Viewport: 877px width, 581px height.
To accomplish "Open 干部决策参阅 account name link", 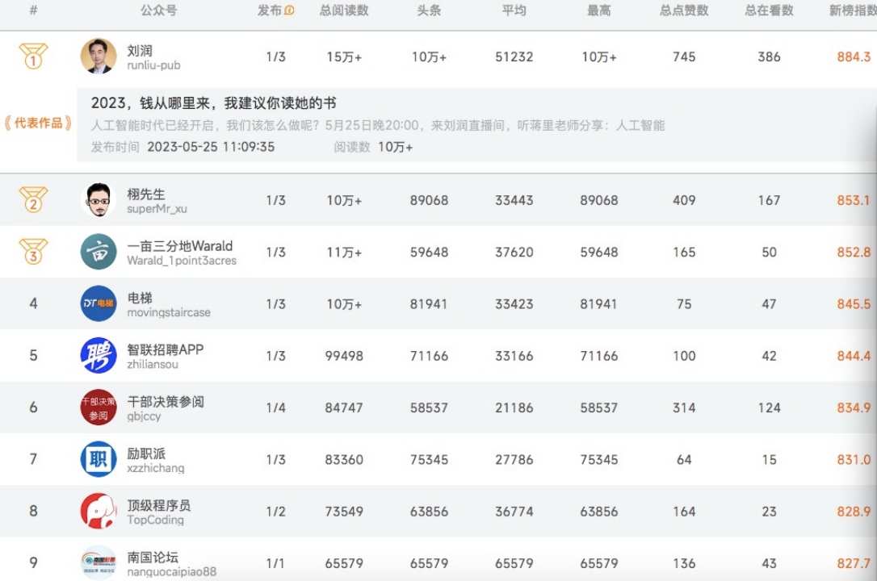I will pyautogui.click(x=166, y=402).
